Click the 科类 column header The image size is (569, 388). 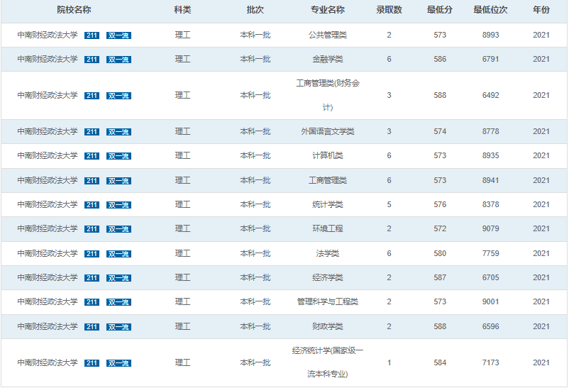click(x=182, y=10)
